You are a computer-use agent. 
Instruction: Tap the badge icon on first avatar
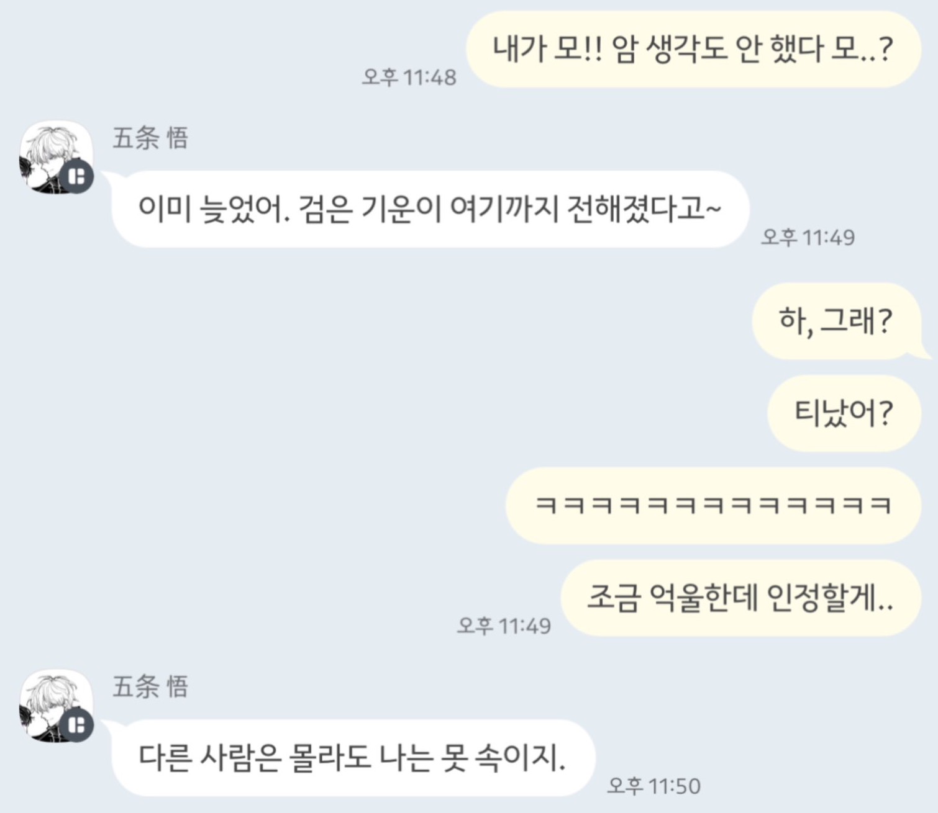point(77,177)
